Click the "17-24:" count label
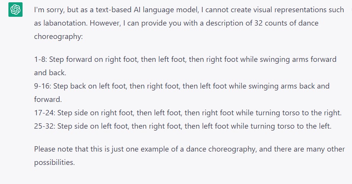Viewport: 352px width, 184px height. (45, 113)
